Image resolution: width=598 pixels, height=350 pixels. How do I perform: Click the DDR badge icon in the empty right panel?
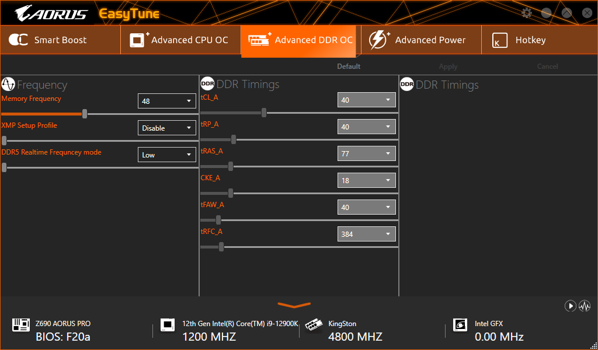(407, 84)
